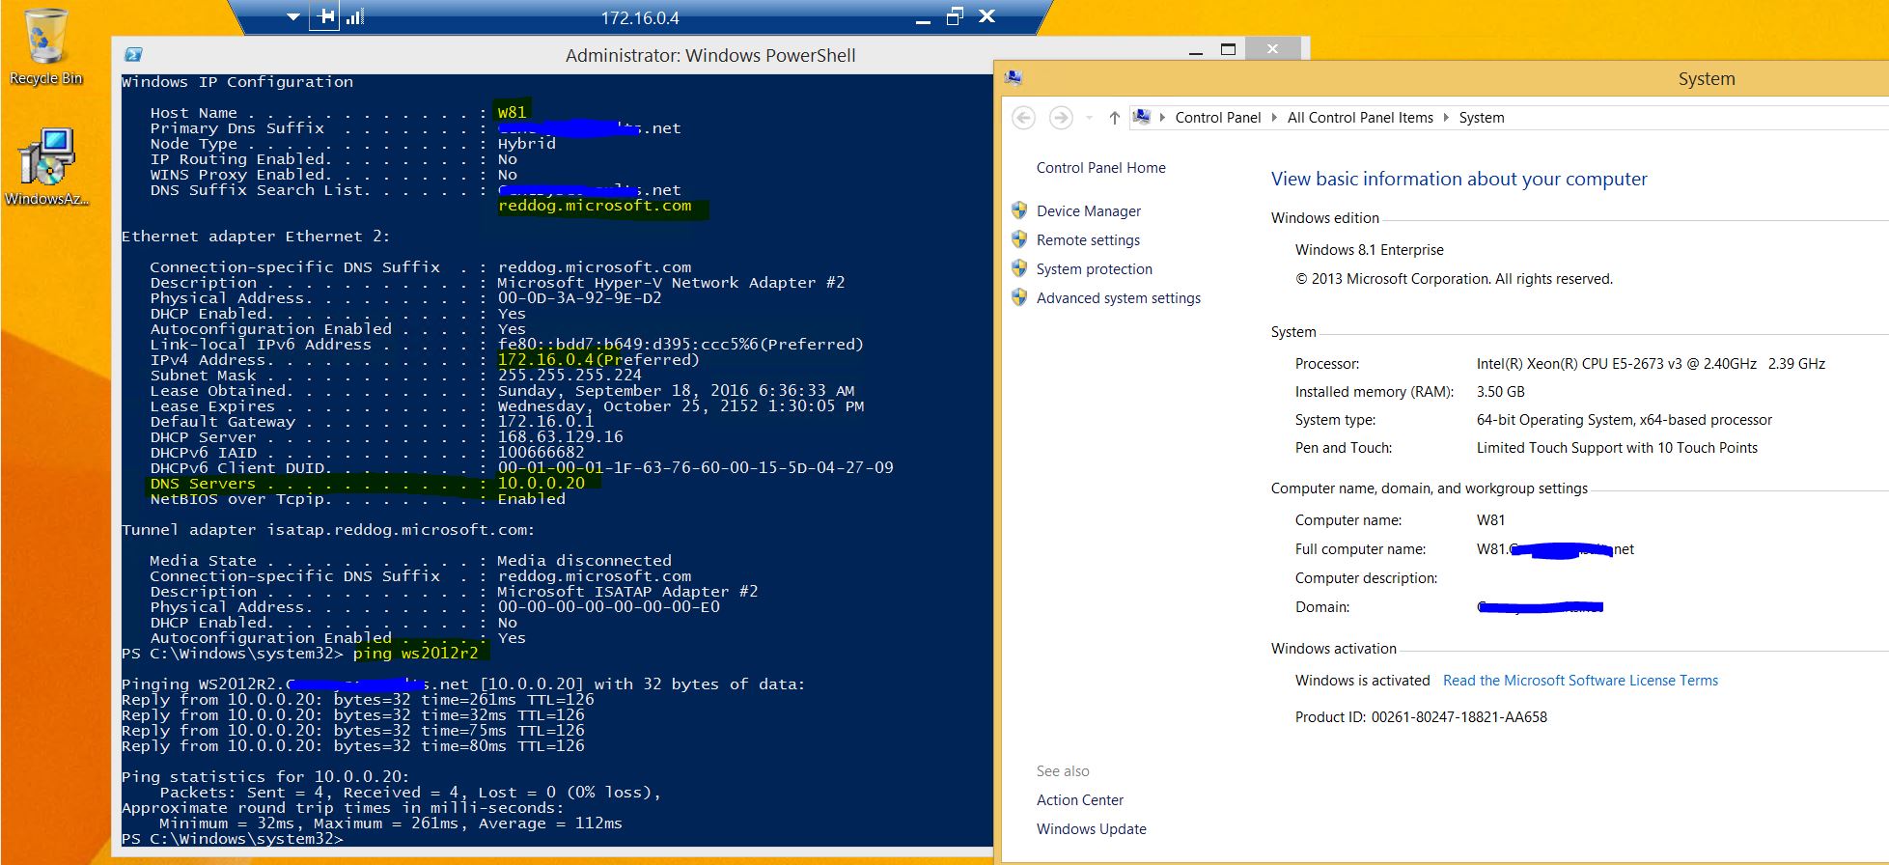Expand chevron after Control Panel breadcrumb

point(1274,118)
